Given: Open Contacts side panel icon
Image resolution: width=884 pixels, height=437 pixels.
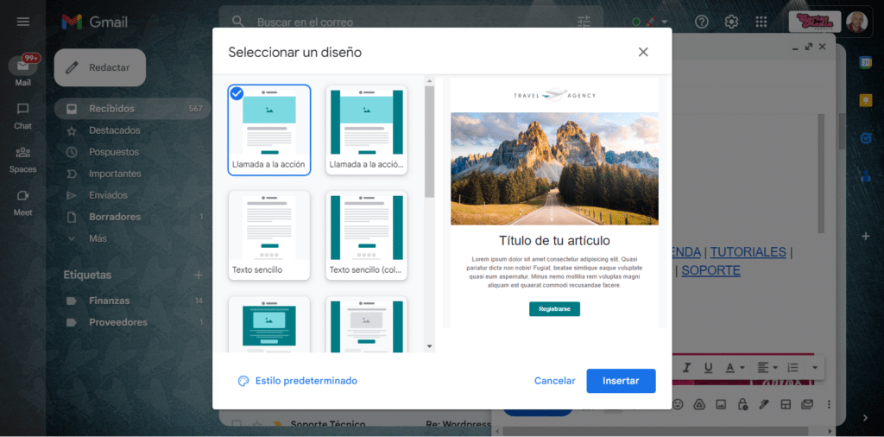Looking at the screenshot, I should tap(866, 176).
